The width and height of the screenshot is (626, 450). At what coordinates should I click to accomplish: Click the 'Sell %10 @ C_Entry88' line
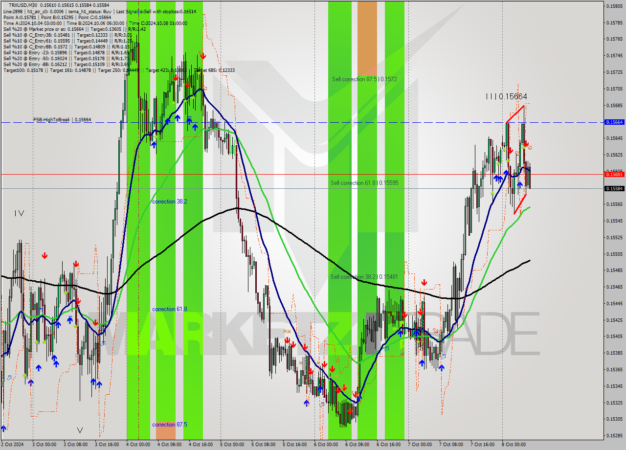tap(66, 46)
